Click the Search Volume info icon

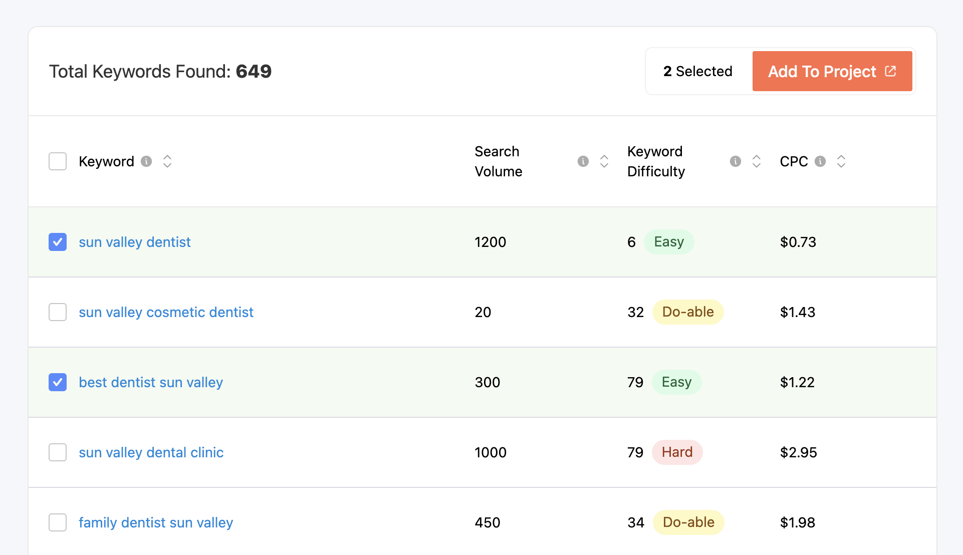[583, 161]
